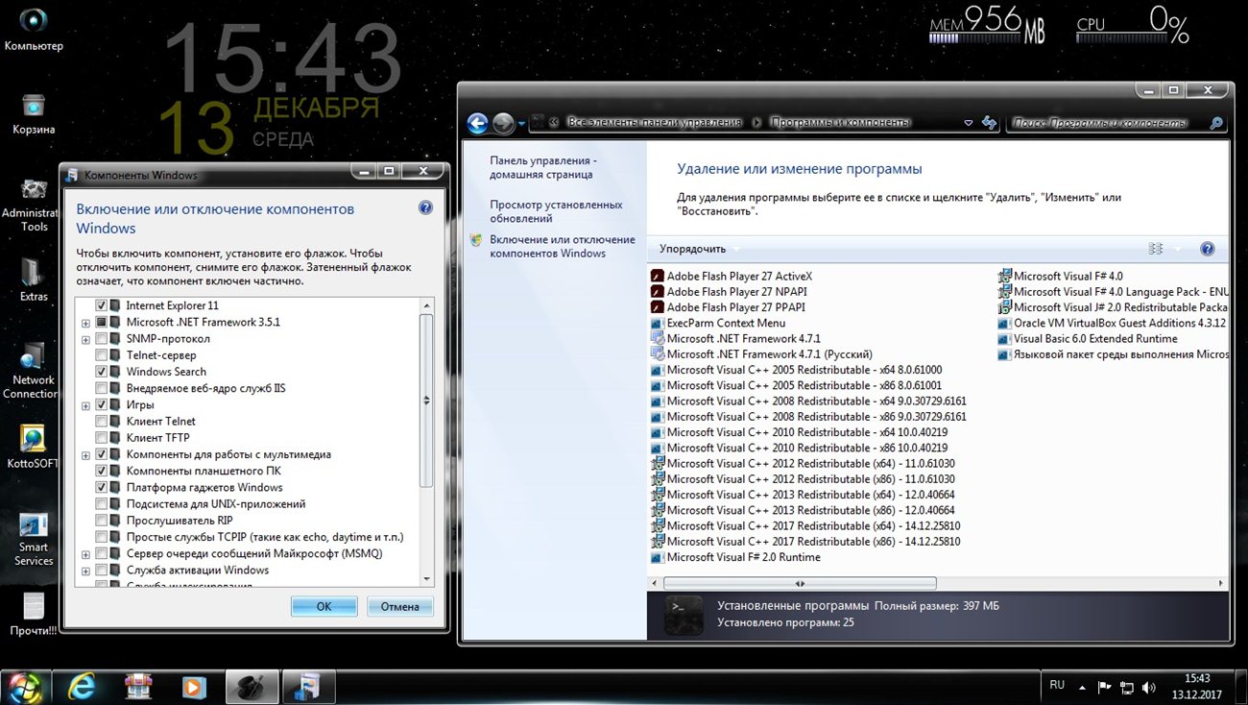
Task: Expand the Microsoft .NET Framework 3.5.1 node
Action: click(86, 323)
